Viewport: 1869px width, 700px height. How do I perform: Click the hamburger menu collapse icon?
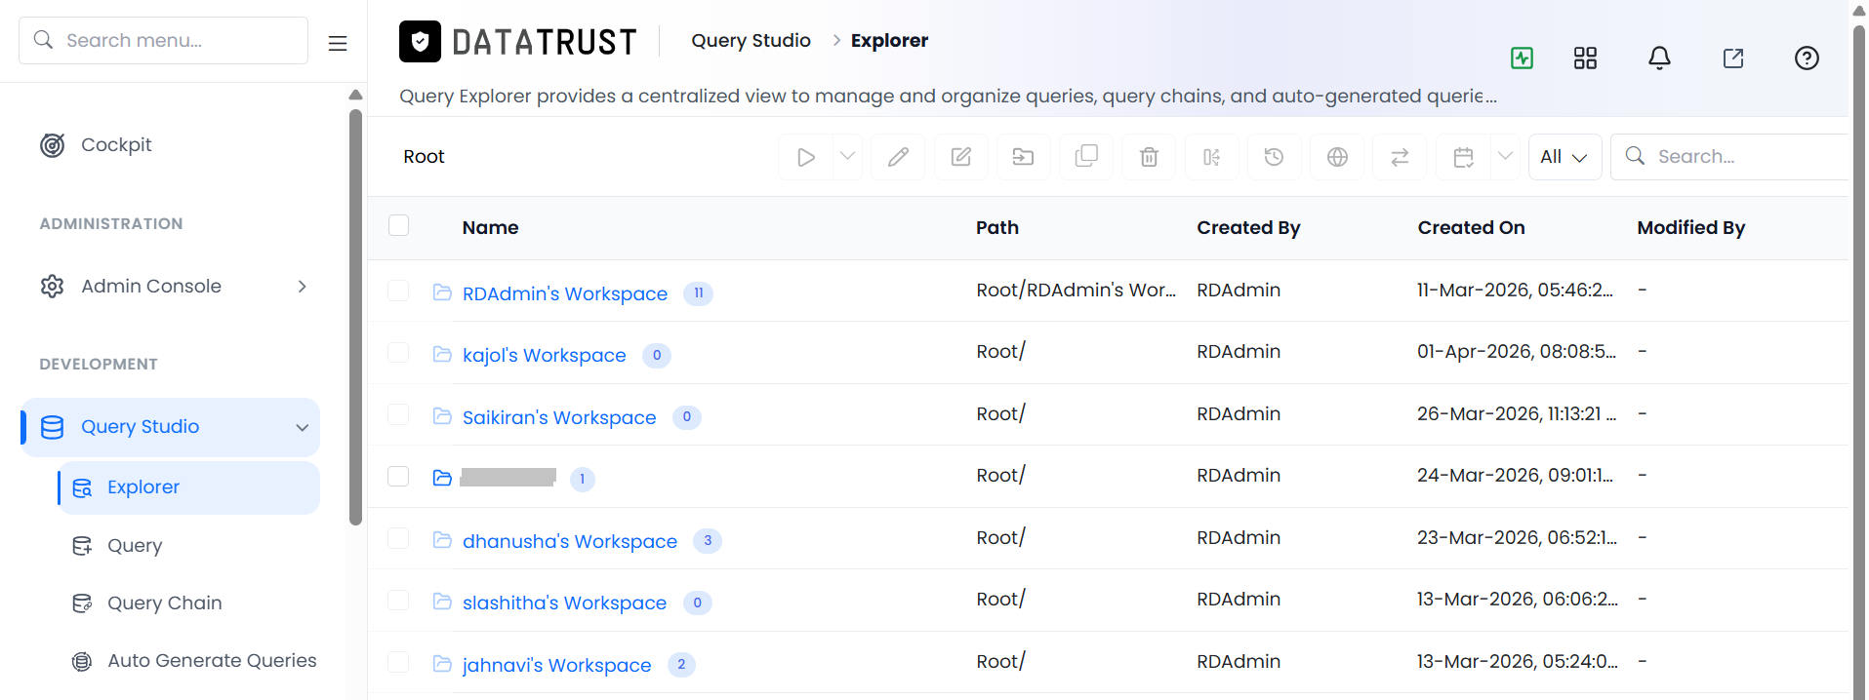pos(338,43)
